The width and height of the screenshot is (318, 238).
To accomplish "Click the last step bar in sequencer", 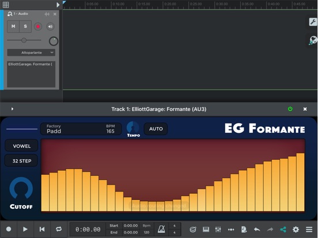I will tap(300, 182).
